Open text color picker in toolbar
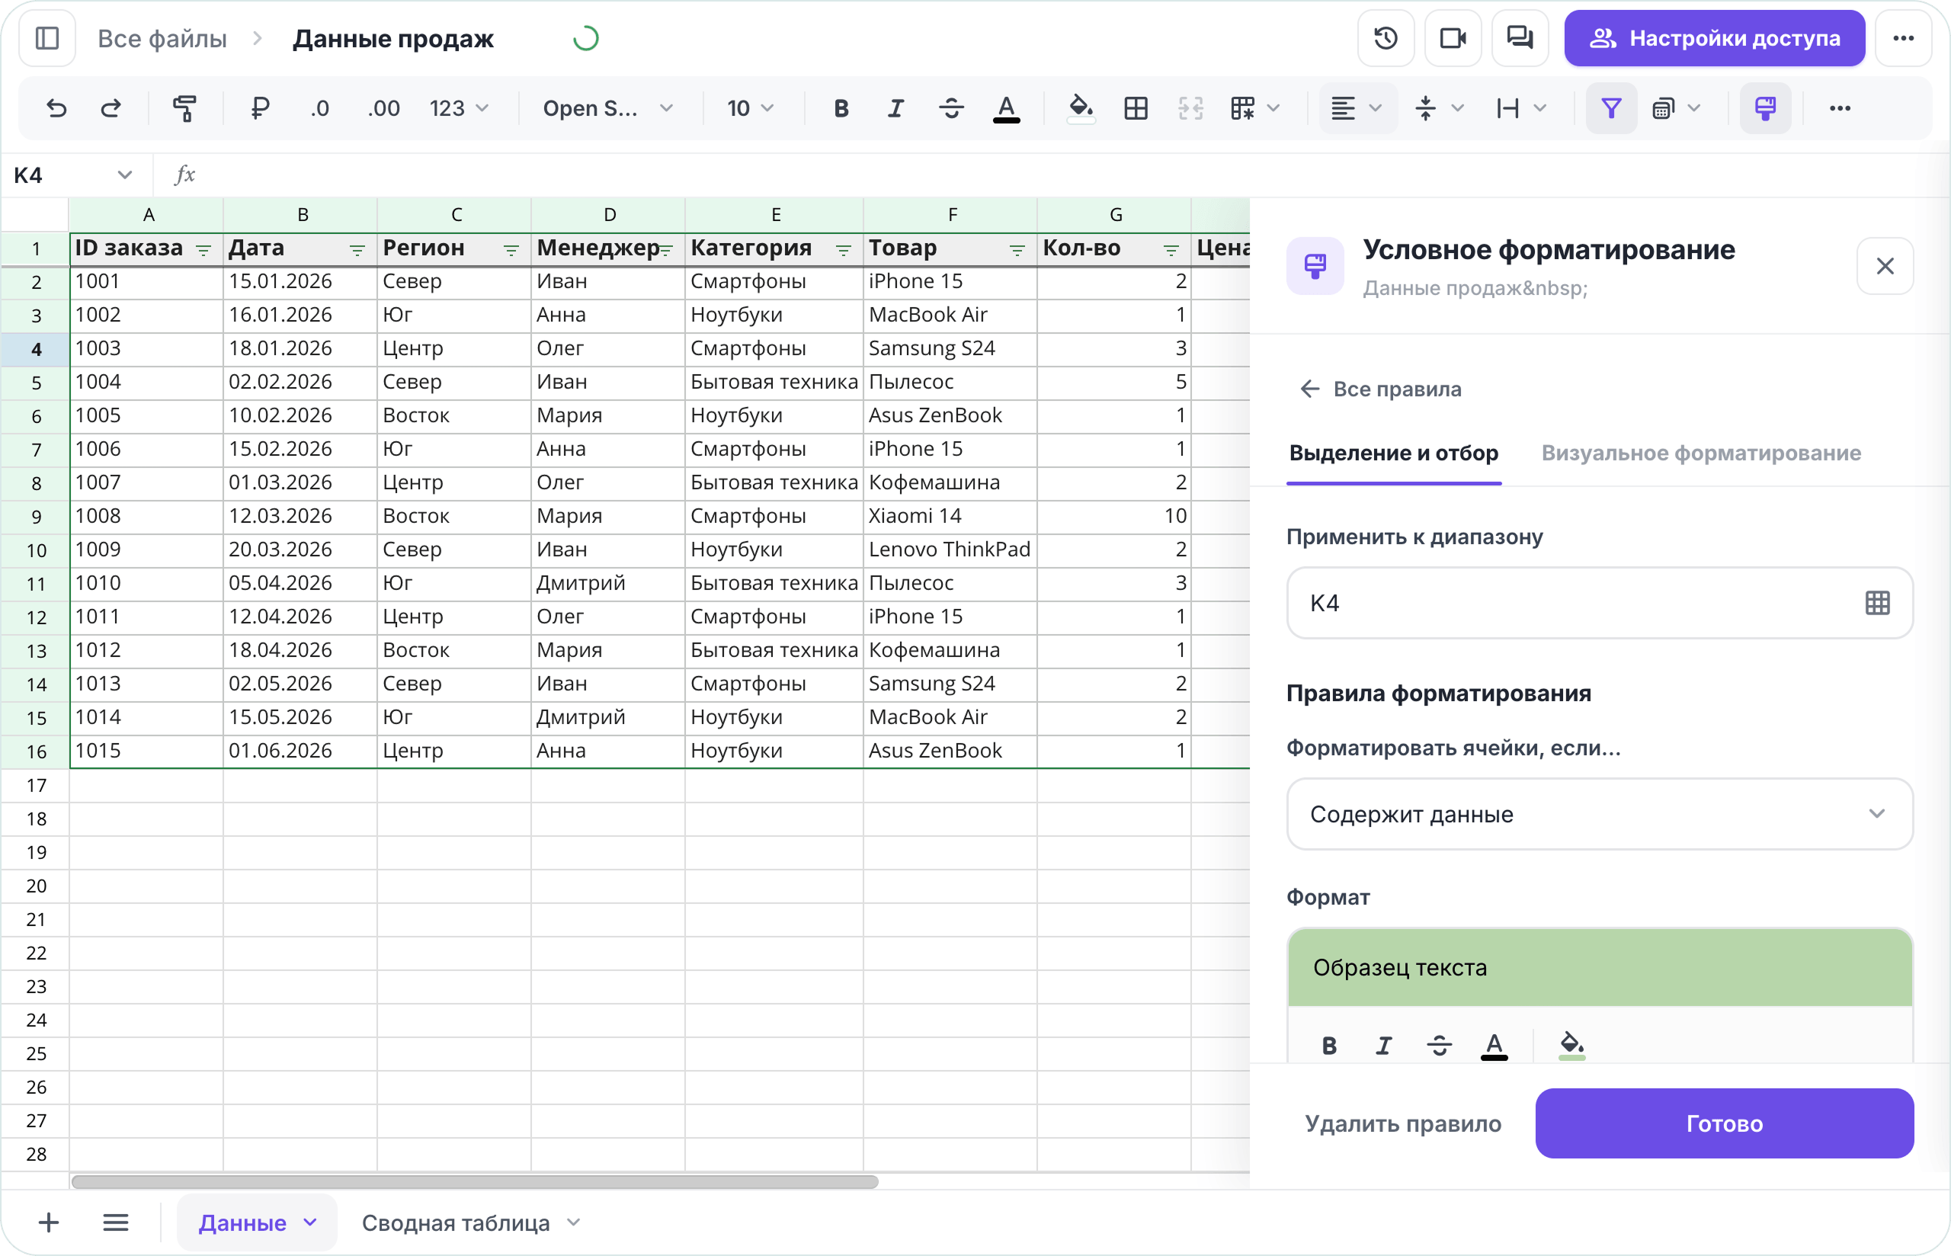 (1006, 108)
